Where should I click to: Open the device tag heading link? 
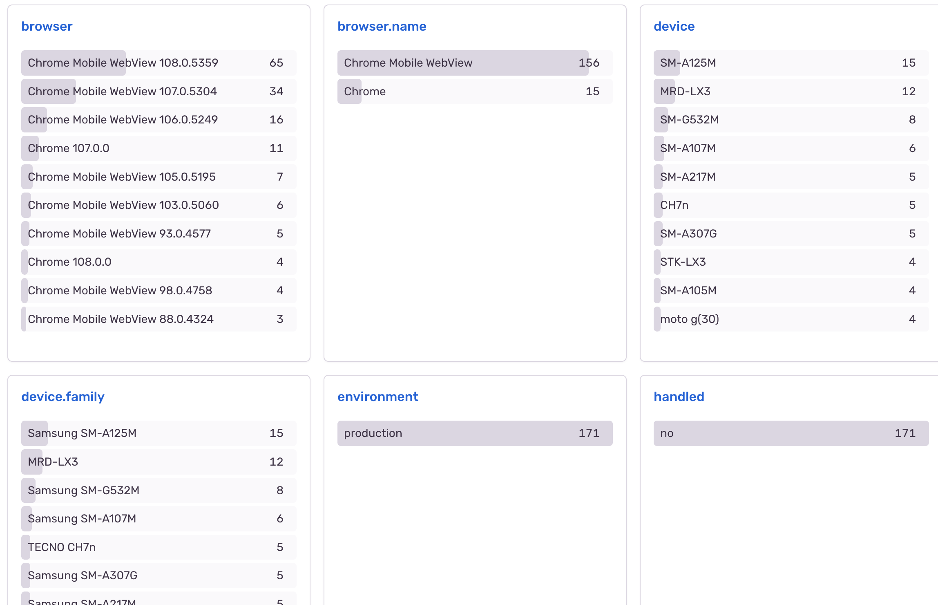674,26
